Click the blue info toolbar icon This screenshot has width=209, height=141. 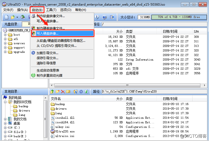tap(97, 17)
